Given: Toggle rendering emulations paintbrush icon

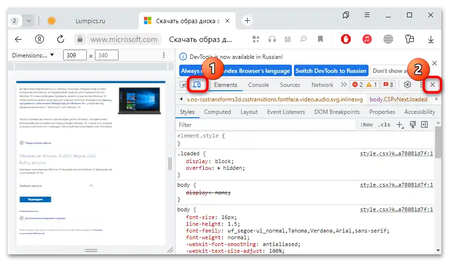Looking at the screenshot, I should [x=413, y=124].
